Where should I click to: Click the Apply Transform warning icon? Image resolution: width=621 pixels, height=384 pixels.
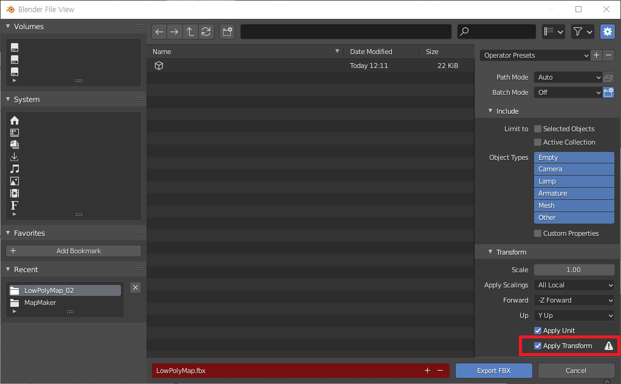click(x=609, y=346)
